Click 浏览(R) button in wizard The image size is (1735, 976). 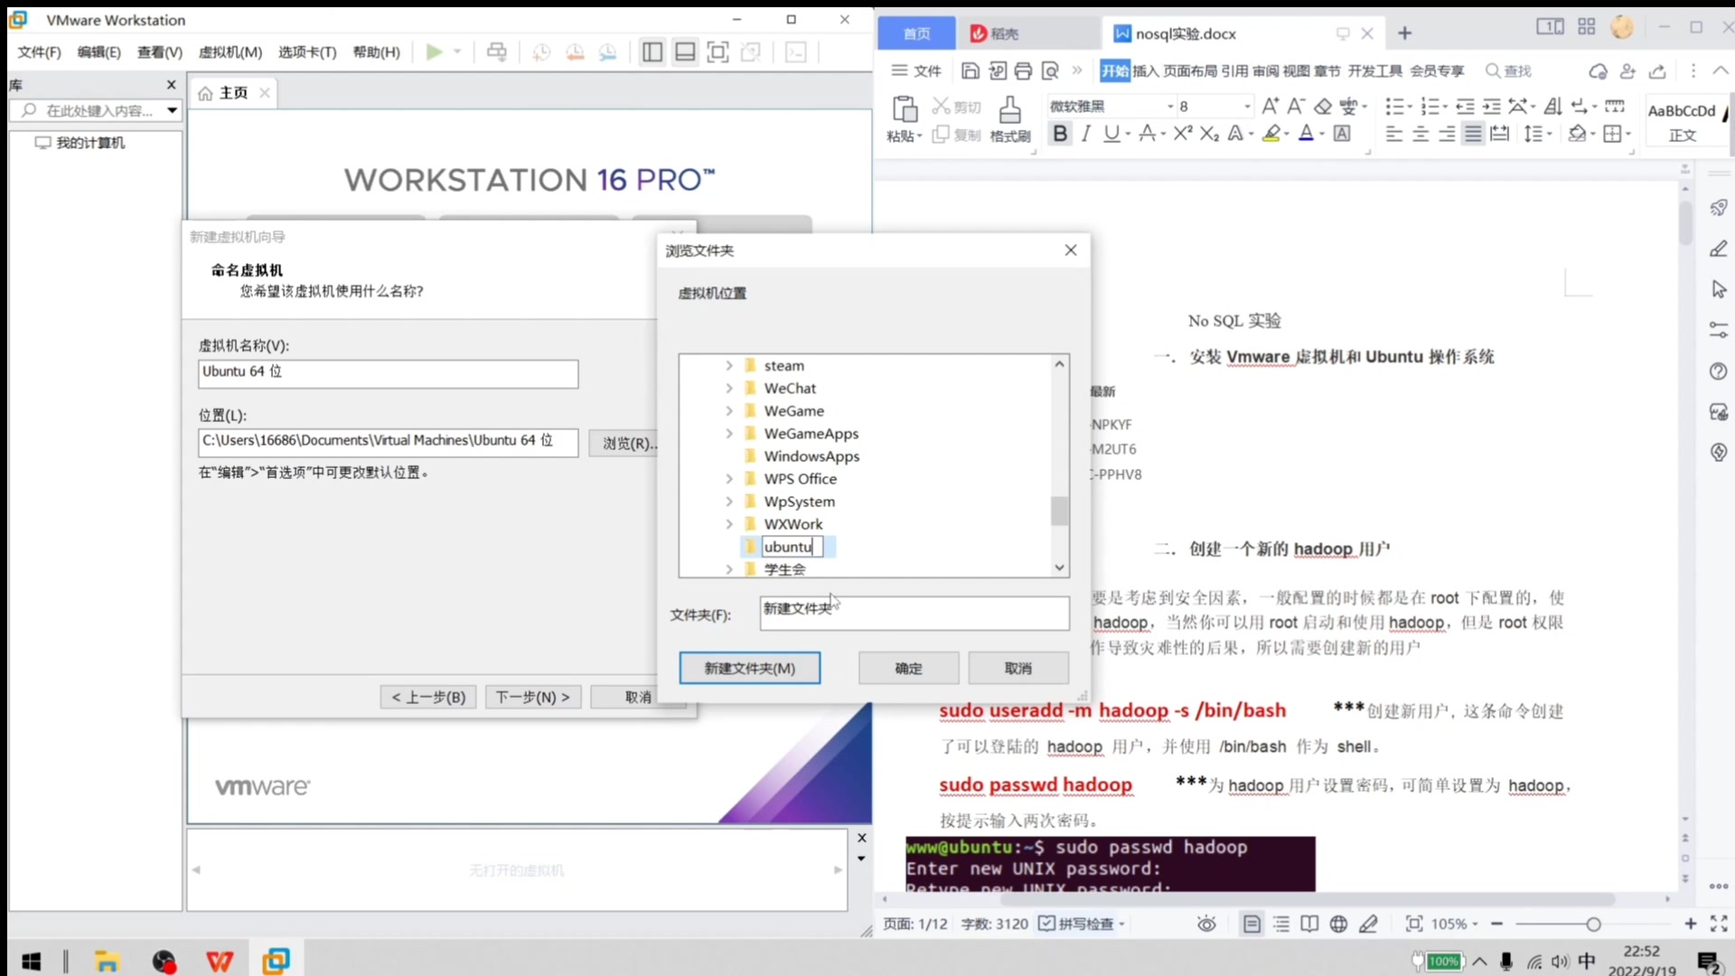click(x=624, y=443)
